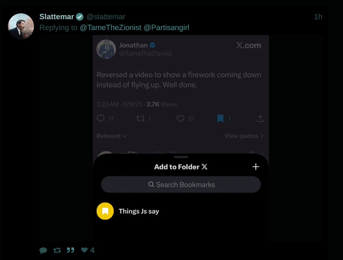
Task: Click the heart icon showing 21 likes
Action: (x=180, y=119)
